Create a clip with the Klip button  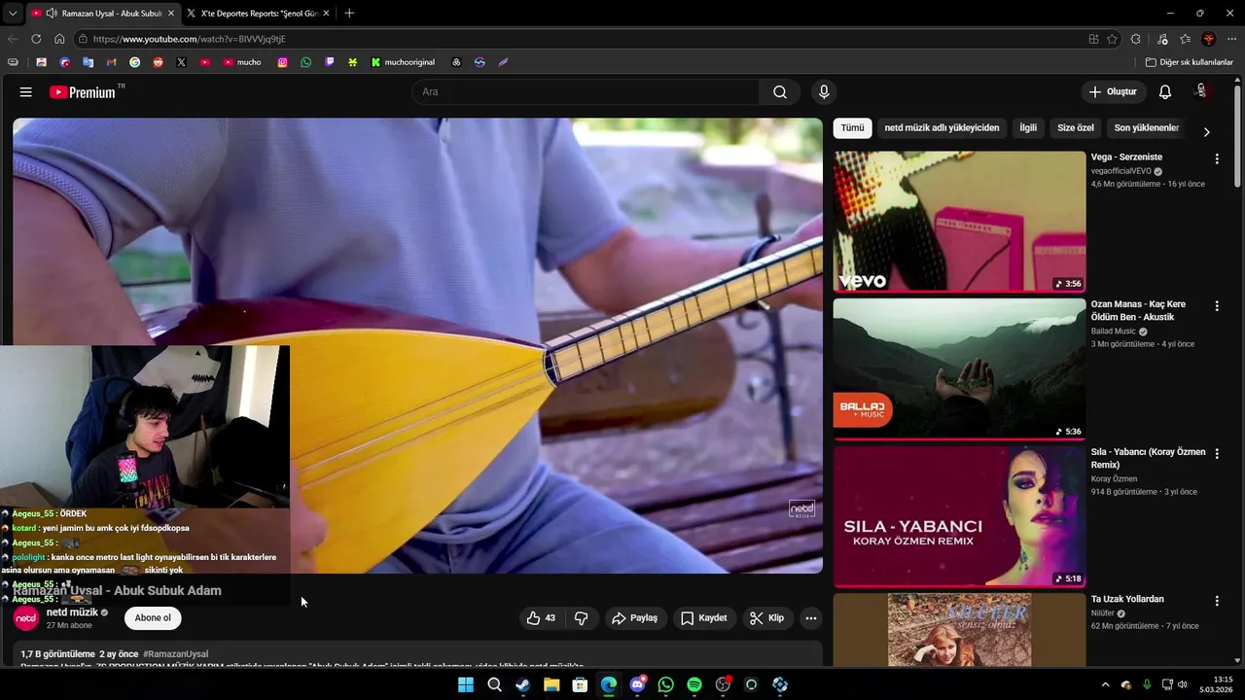coord(766,618)
